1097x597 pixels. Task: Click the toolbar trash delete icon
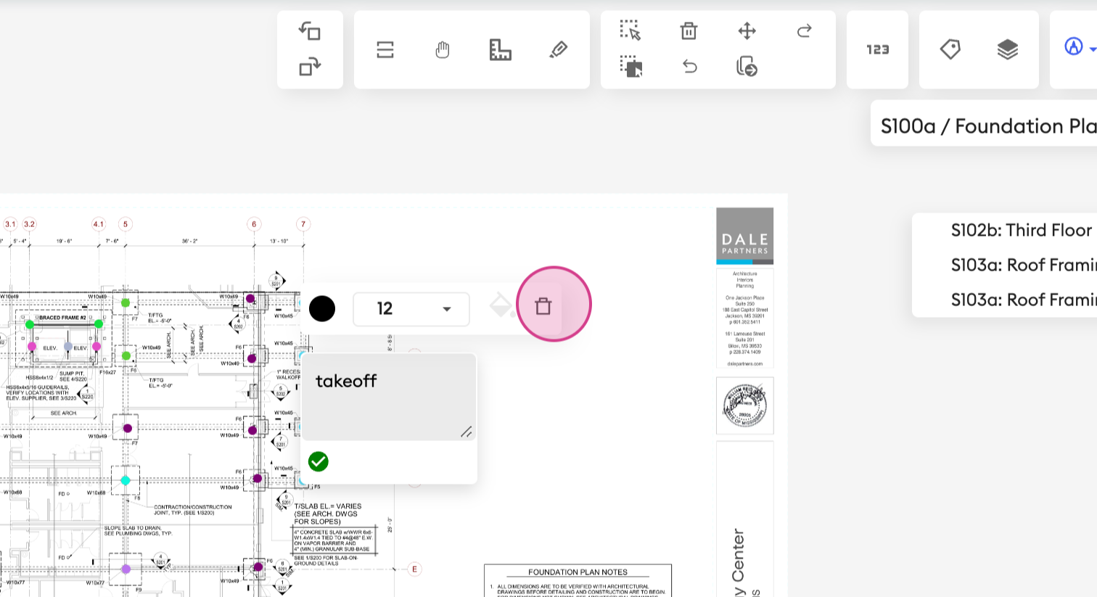click(689, 30)
